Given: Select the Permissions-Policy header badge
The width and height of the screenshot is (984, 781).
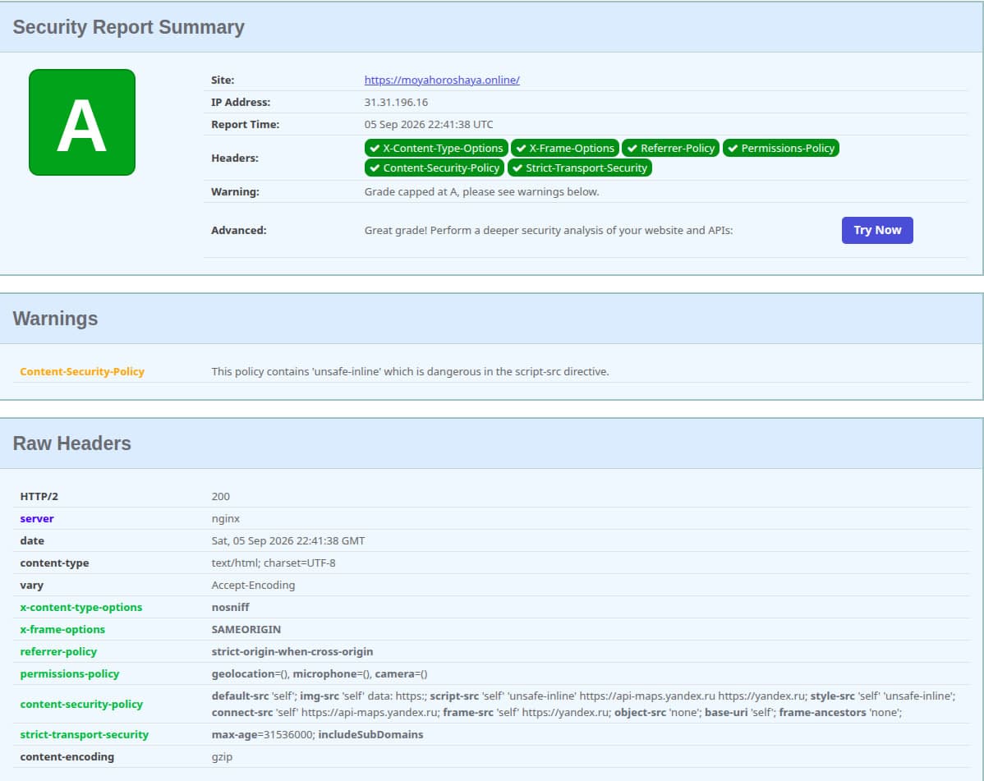Looking at the screenshot, I should click(x=780, y=148).
